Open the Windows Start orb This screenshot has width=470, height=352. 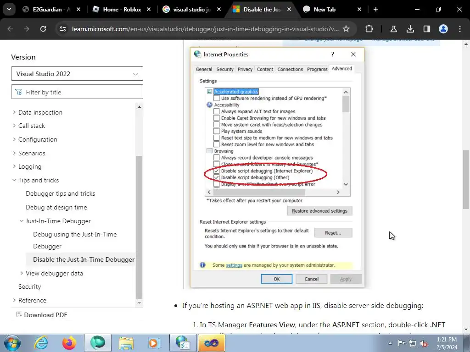click(x=12, y=343)
